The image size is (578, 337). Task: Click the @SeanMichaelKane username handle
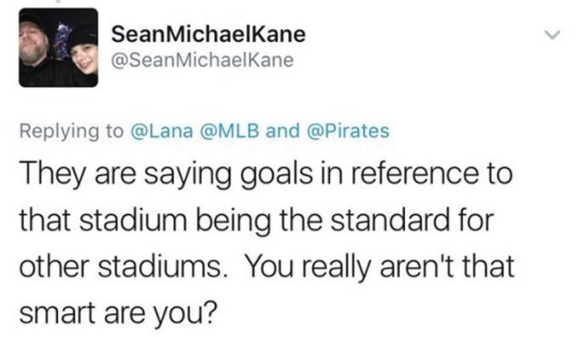(202, 60)
